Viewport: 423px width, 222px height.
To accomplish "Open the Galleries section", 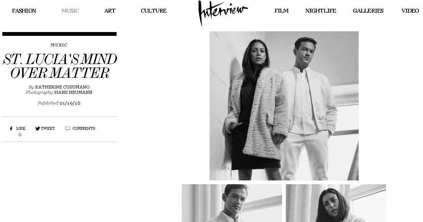I will pos(368,11).
